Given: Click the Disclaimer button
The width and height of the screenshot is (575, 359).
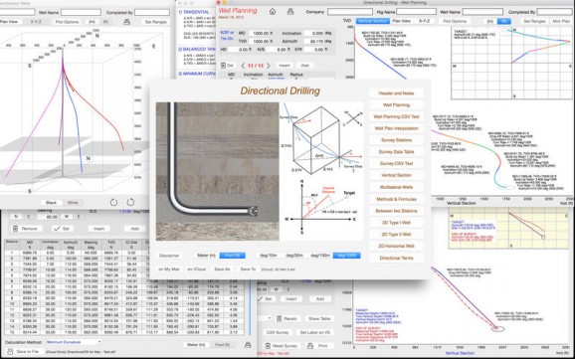Looking at the screenshot, I should click(169, 256).
